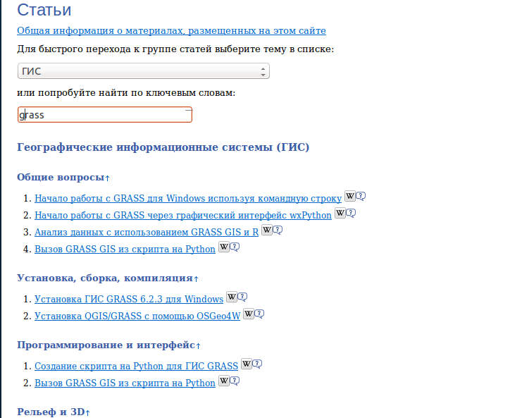The height and width of the screenshot is (418, 522).
Task: Open Анализ данных с использованием GRASS GIS и R
Action: [146, 232]
